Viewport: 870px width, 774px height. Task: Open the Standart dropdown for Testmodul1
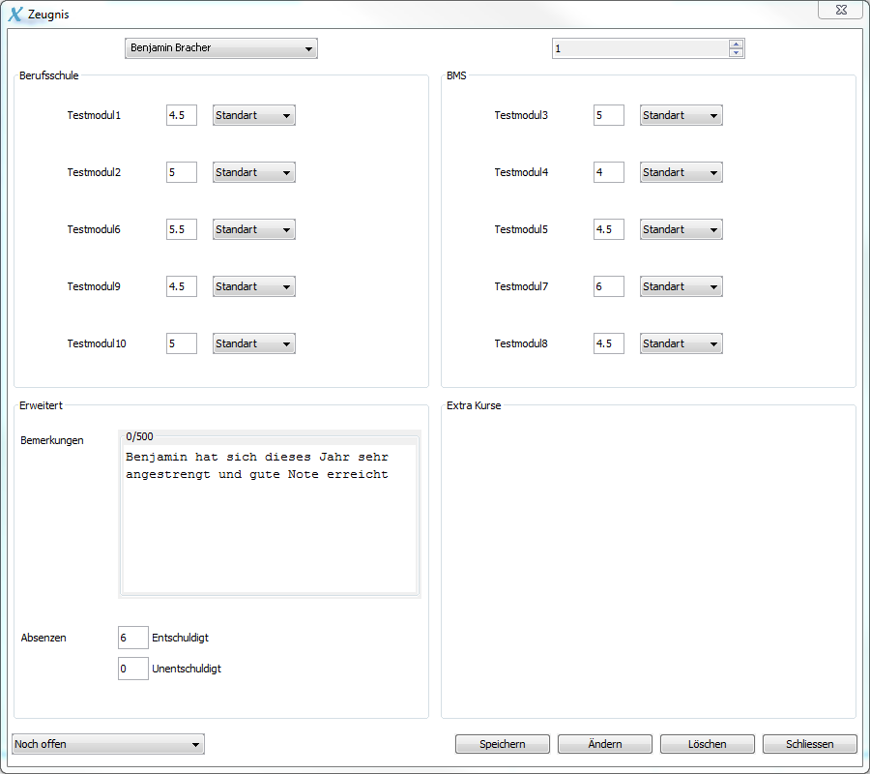pos(254,115)
